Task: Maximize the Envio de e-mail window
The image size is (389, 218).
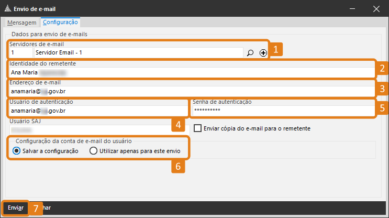Action: (x=352, y=8)
